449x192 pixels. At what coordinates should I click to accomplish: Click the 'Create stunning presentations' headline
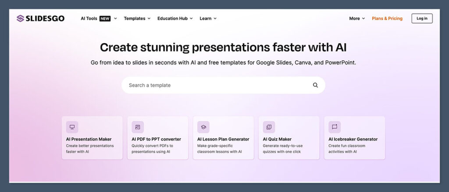tap(223, 47)
